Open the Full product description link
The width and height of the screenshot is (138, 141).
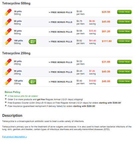tap(15, 137)
